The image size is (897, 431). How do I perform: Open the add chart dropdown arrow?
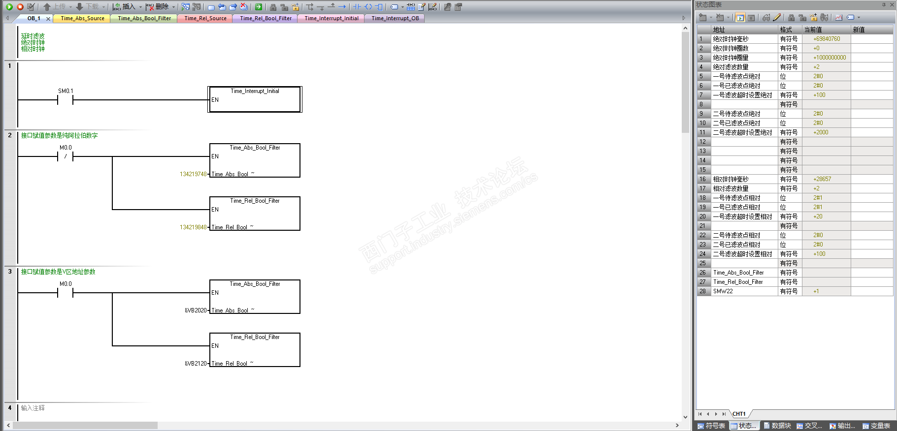point(711,18)
